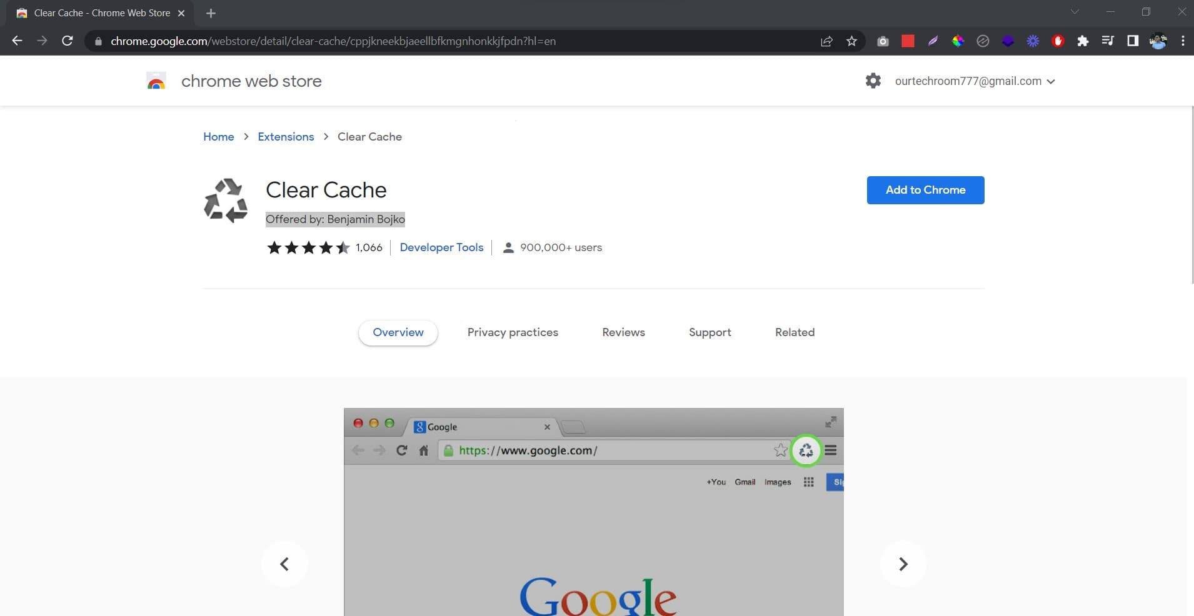Open the camera screenshot extension
1194x616 pixels.
click(883, 41)
